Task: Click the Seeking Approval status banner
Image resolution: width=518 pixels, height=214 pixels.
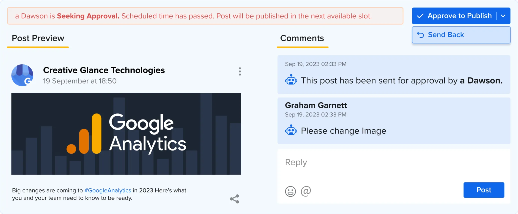Action: point(205,16)
